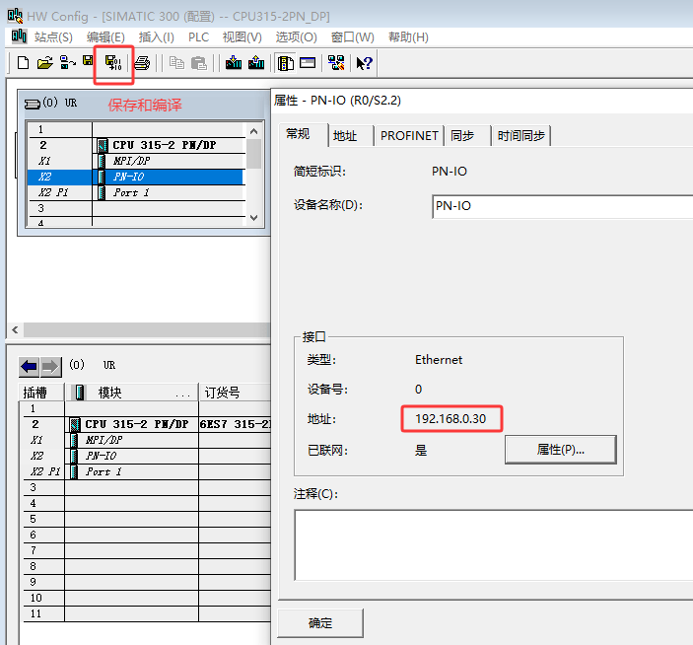Select the Port 1 row in upper rack
Screen dimensions: 693x645
click(135, 192)
